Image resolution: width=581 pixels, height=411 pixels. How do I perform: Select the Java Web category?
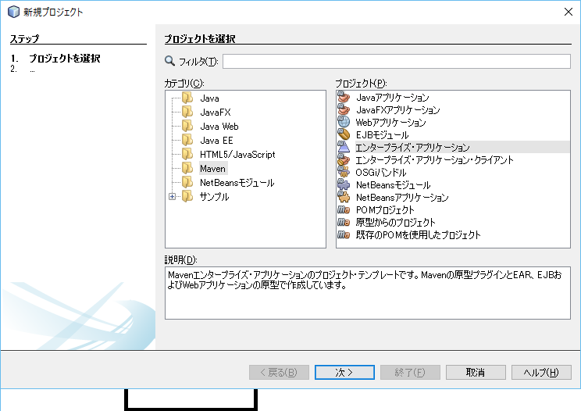point(219,127)
